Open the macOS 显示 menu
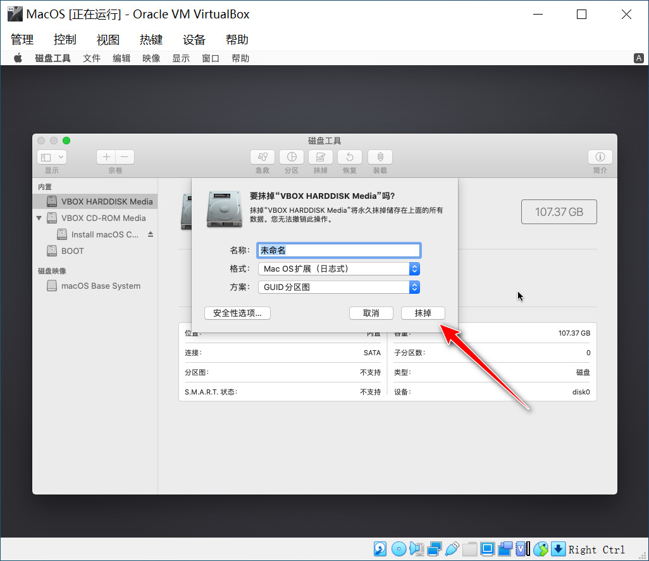 click(x=181, y=58)
